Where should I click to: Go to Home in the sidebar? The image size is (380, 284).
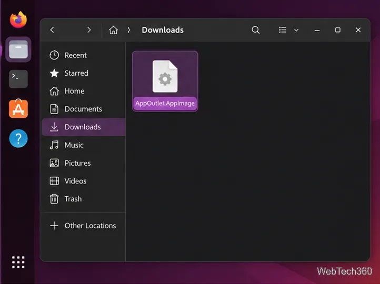click(x=84, y=91)
